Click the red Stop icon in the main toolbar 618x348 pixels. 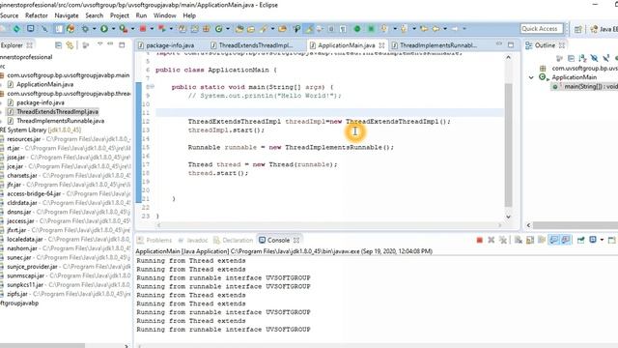click(x=143, y=29)
